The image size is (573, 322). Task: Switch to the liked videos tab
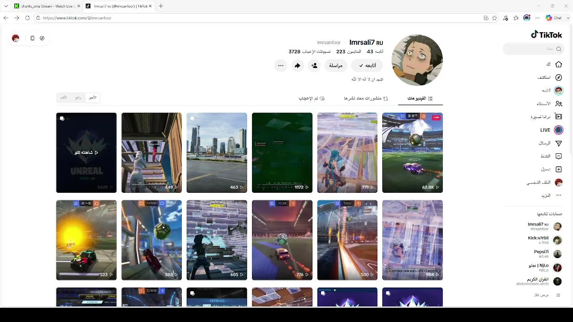click(312, 98)
